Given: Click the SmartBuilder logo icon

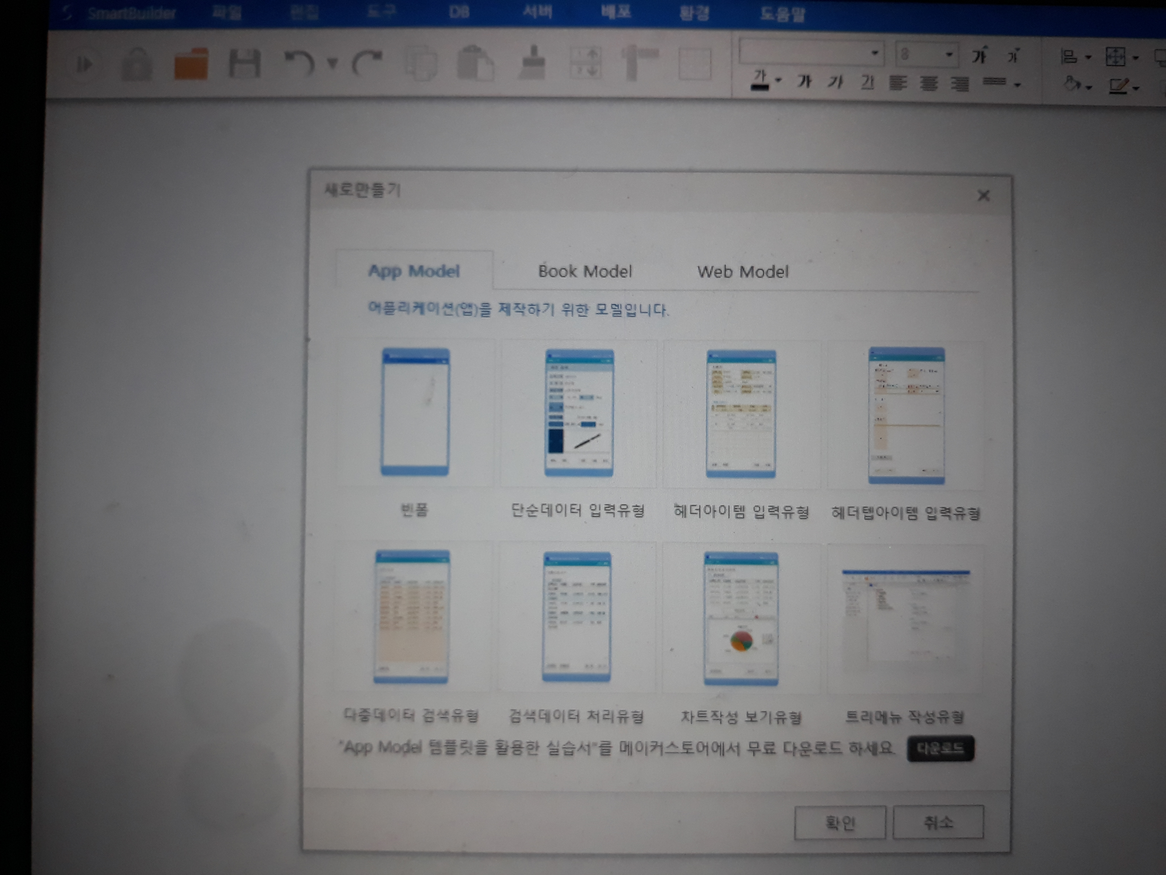Looking at the screenshot, I should click(x=67, y=12).
